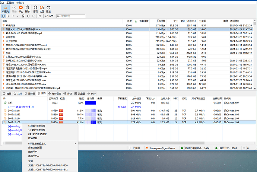Viewport: 257px width, 172px height.
Task: Click the upload icon beside 欢乐英雄
Action: [3, 25]
